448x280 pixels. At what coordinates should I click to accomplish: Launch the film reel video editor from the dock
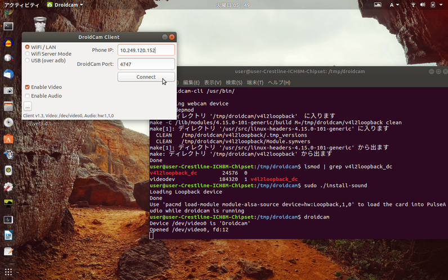click(x=8, y=155)
